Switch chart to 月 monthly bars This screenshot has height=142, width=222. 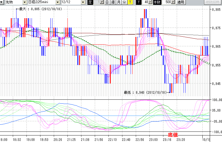(118, 2)
